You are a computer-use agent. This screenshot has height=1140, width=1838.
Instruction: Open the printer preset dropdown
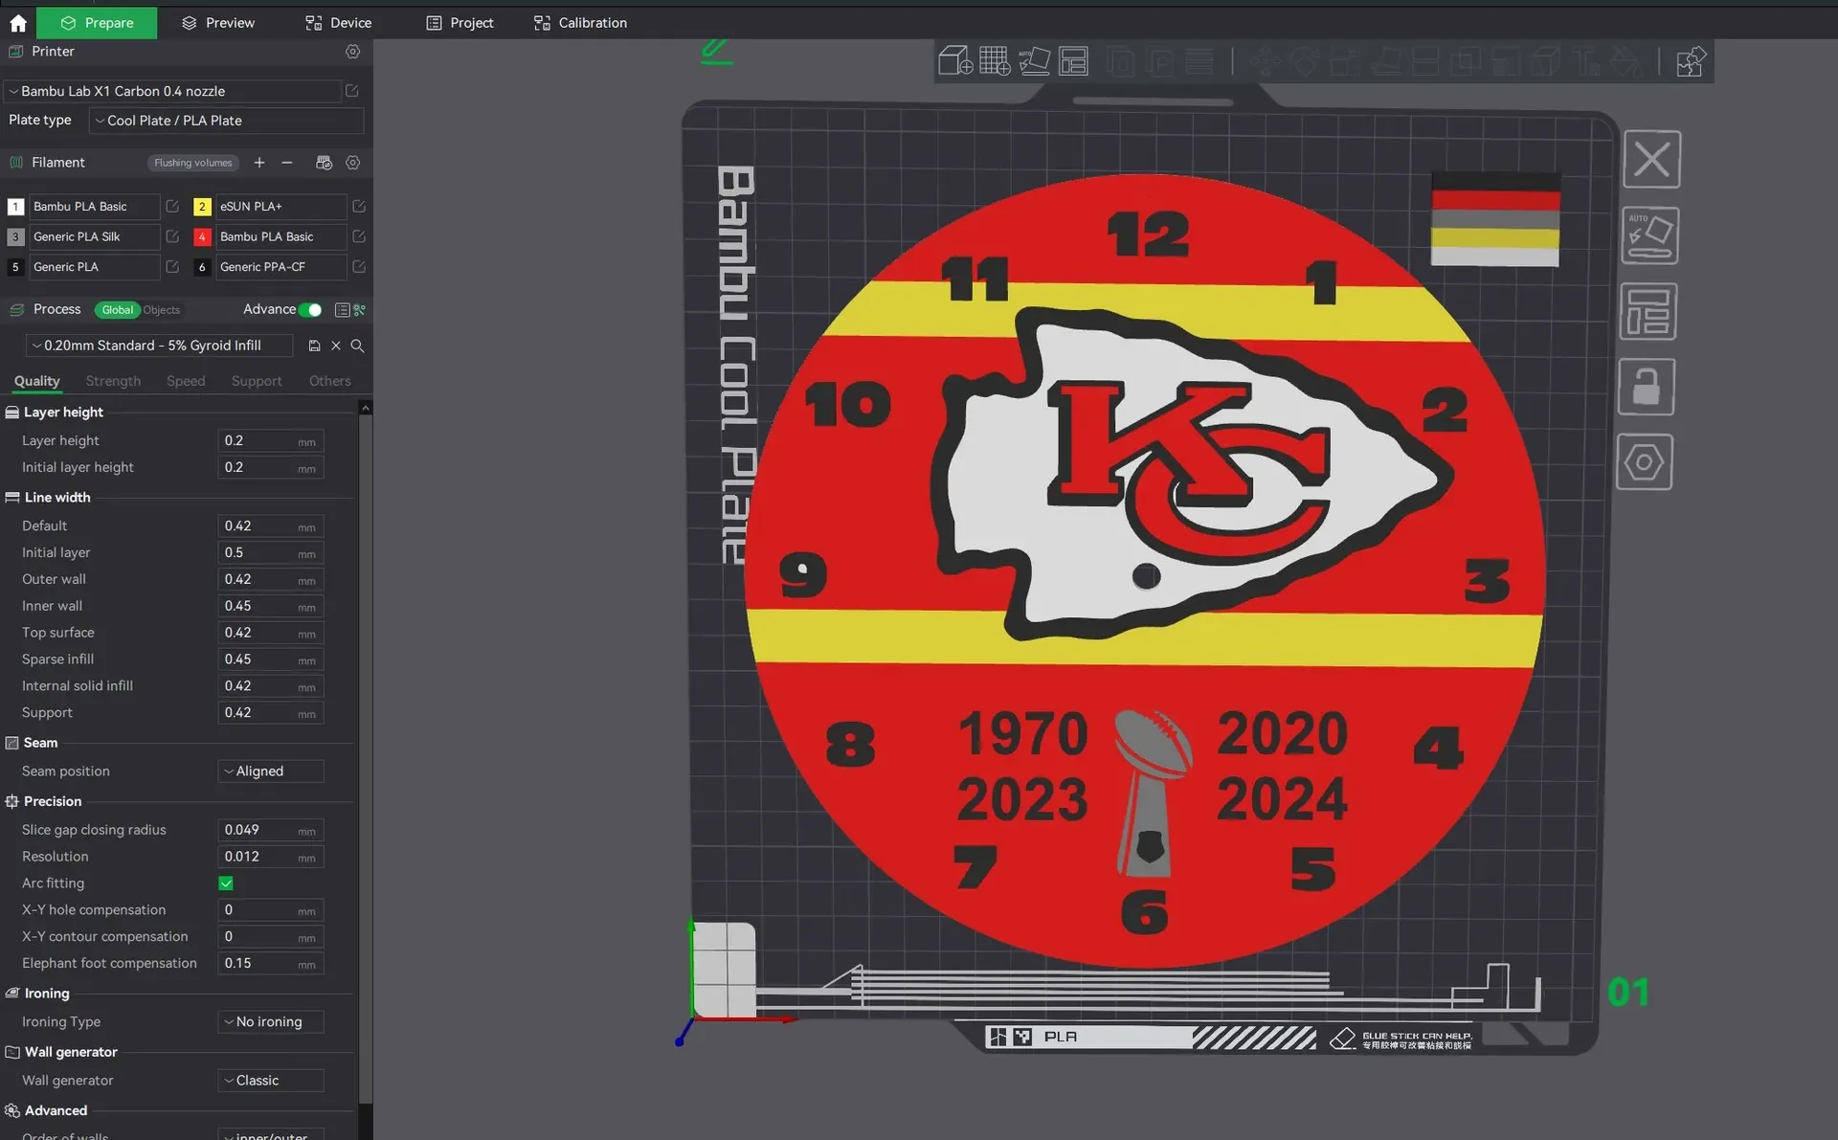point(172,91)
